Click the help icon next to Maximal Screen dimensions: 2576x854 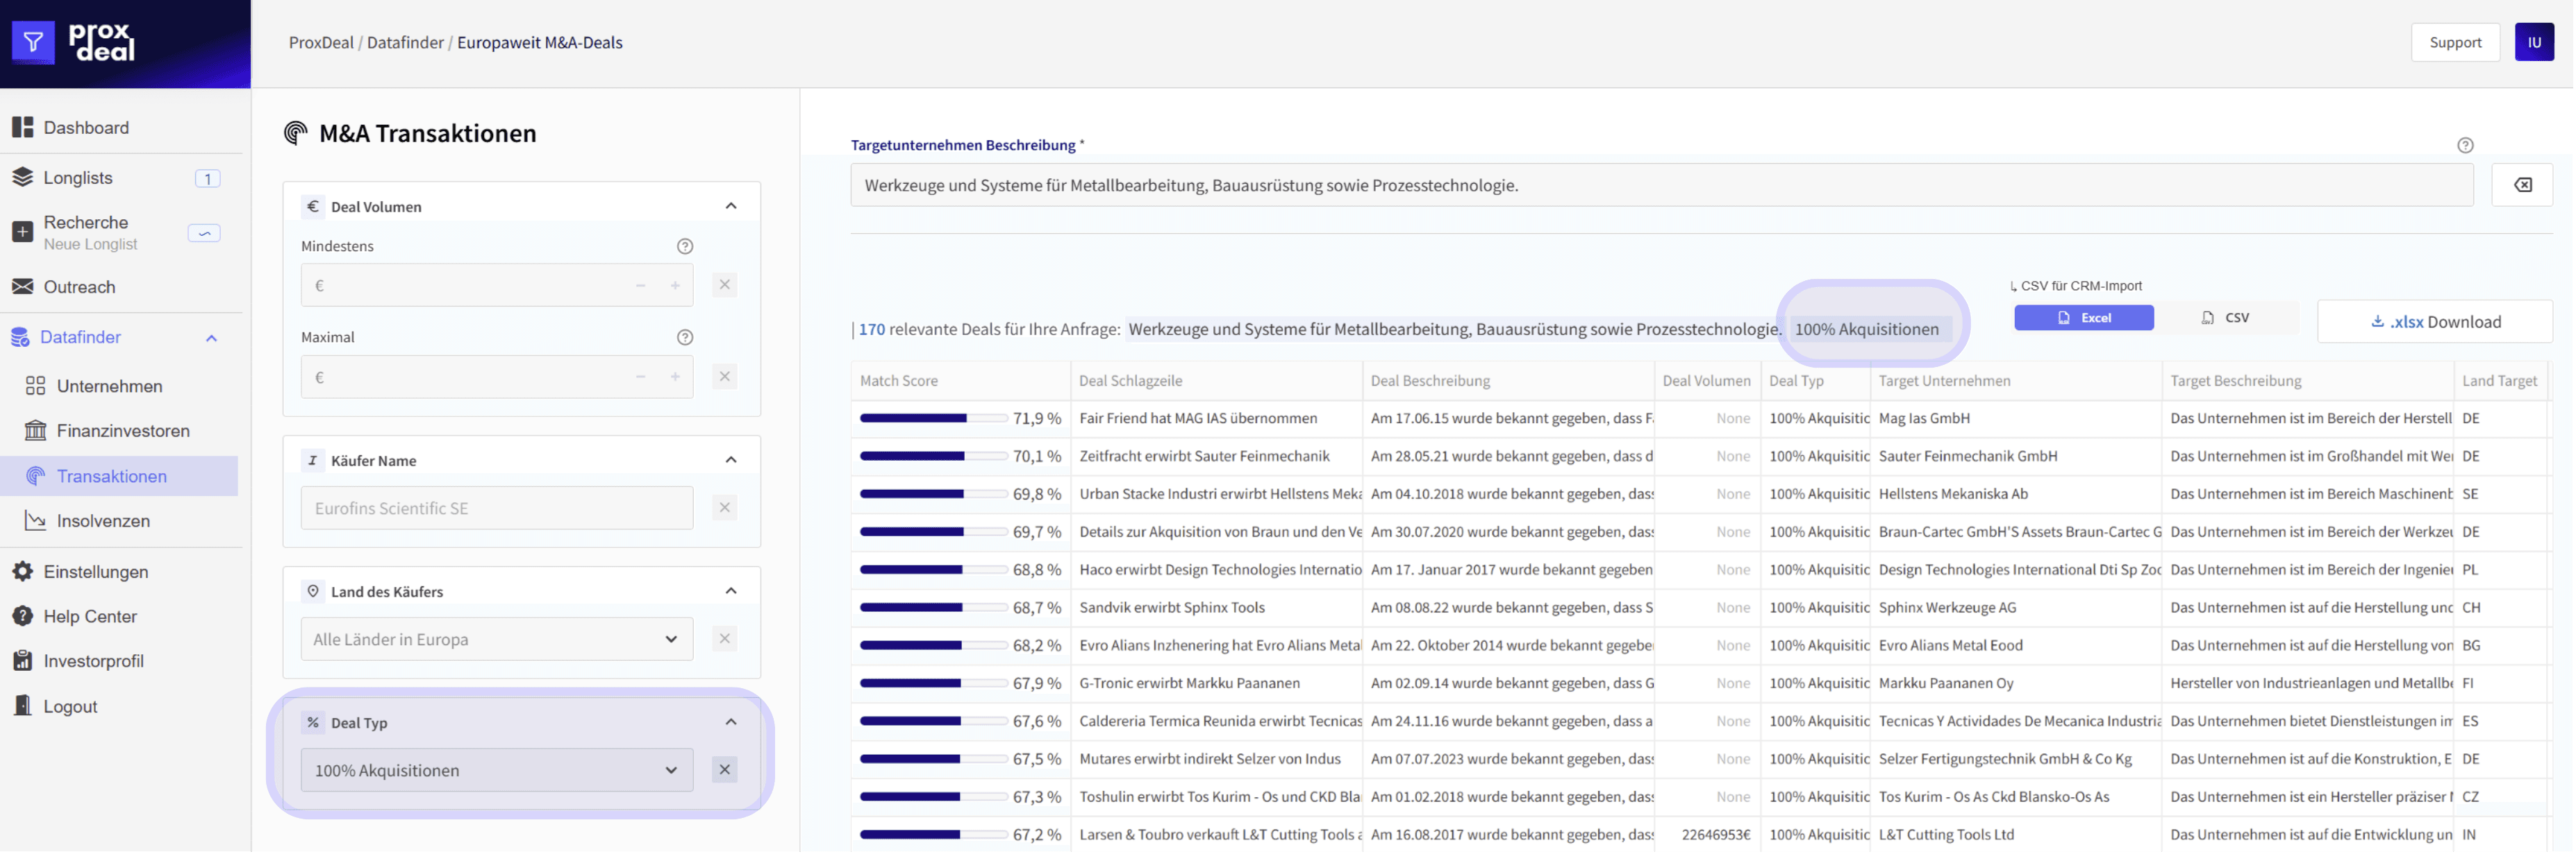click(685, 338)
